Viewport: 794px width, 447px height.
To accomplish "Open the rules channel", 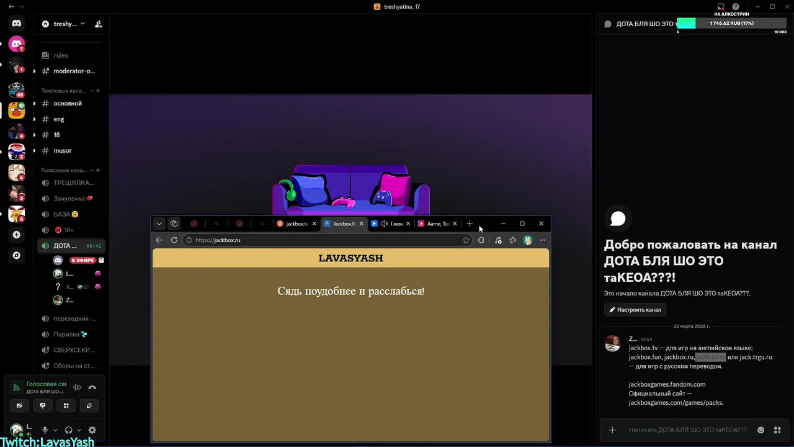I will pos(71,55).
